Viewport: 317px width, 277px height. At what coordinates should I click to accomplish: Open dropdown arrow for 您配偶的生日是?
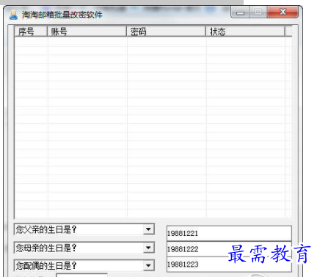148,265
